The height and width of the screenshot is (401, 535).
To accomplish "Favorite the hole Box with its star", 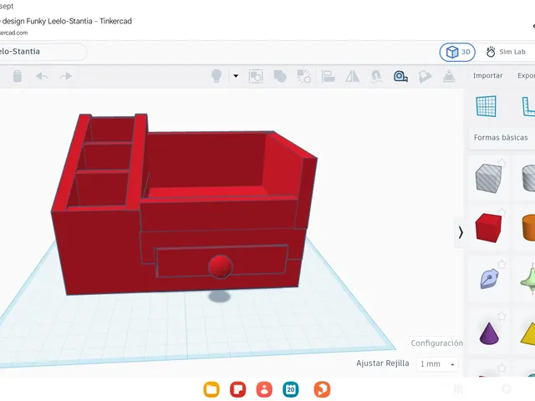I will [502, 163].
